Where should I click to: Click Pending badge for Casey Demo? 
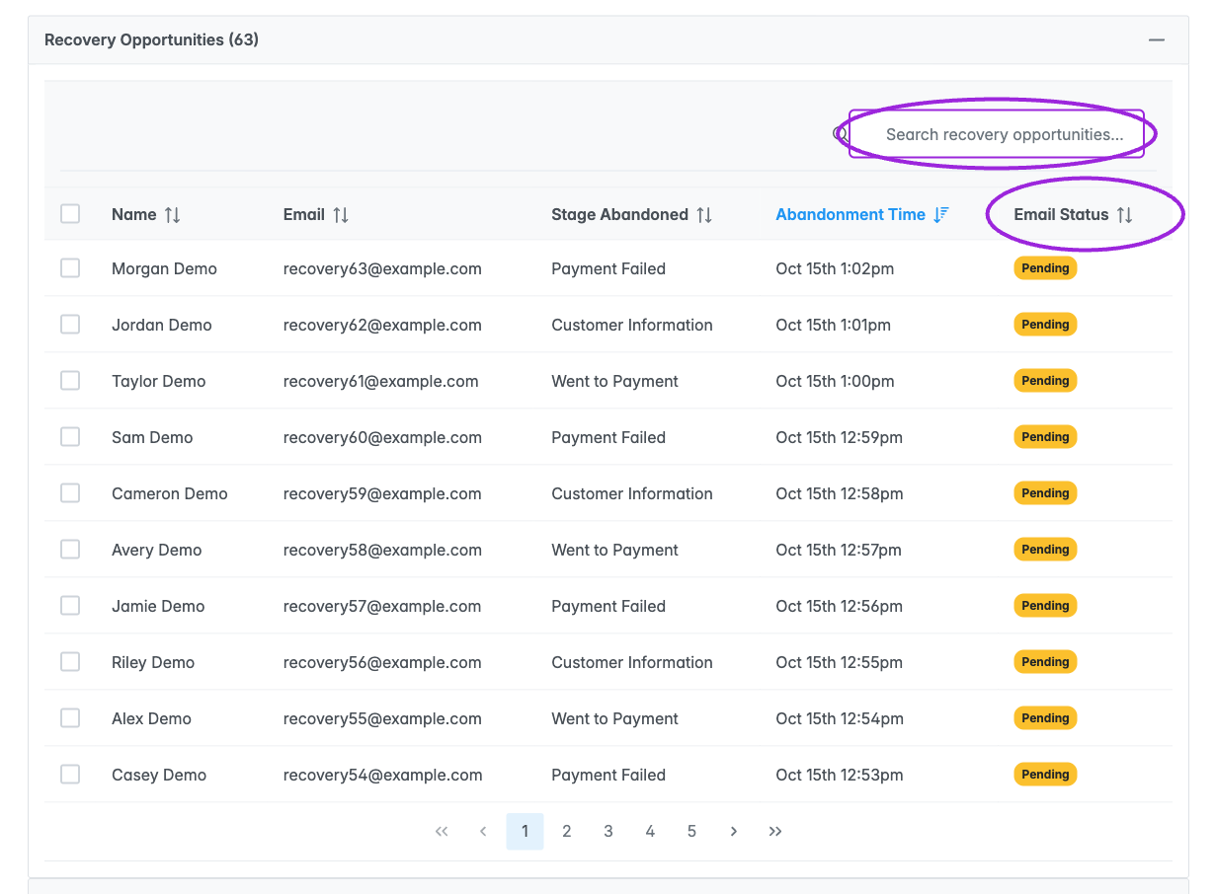(1045, 775)
